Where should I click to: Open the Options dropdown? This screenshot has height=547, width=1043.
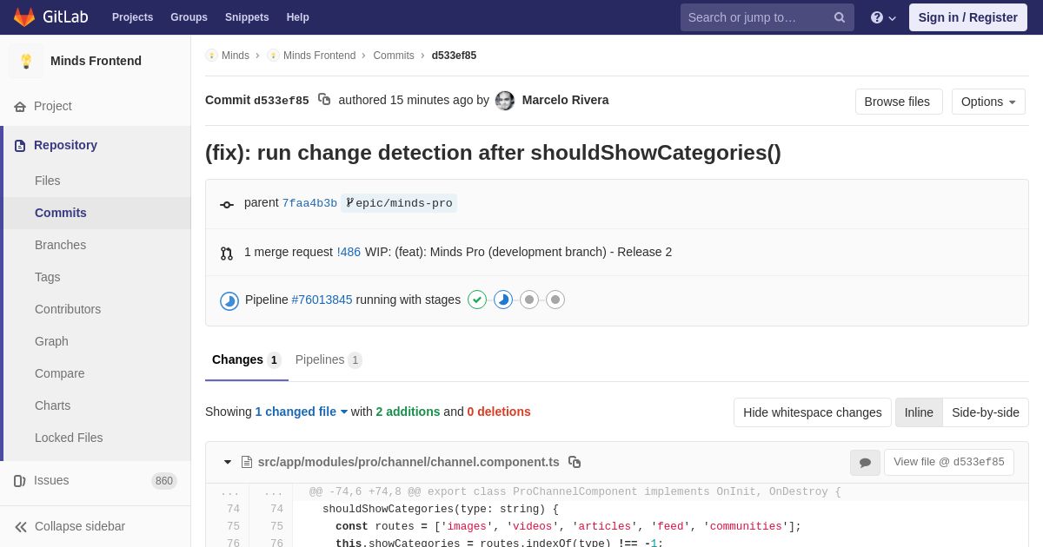tap(988, 102)
